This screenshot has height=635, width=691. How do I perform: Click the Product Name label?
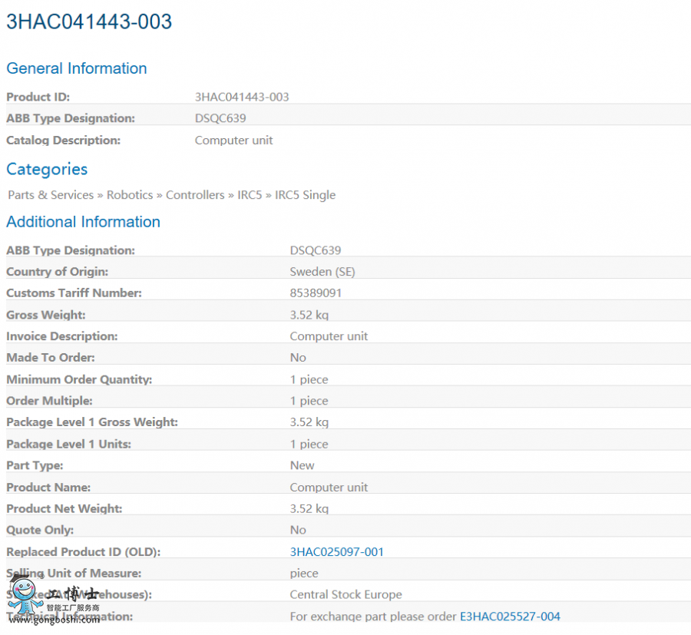click(48, 488)
